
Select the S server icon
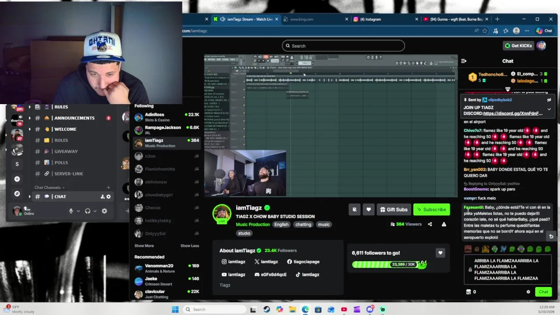17,164
